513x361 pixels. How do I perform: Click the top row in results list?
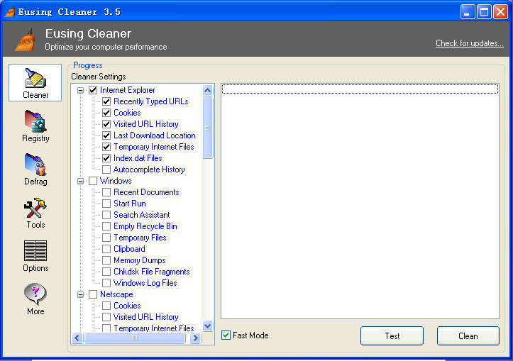coord(360,89)
